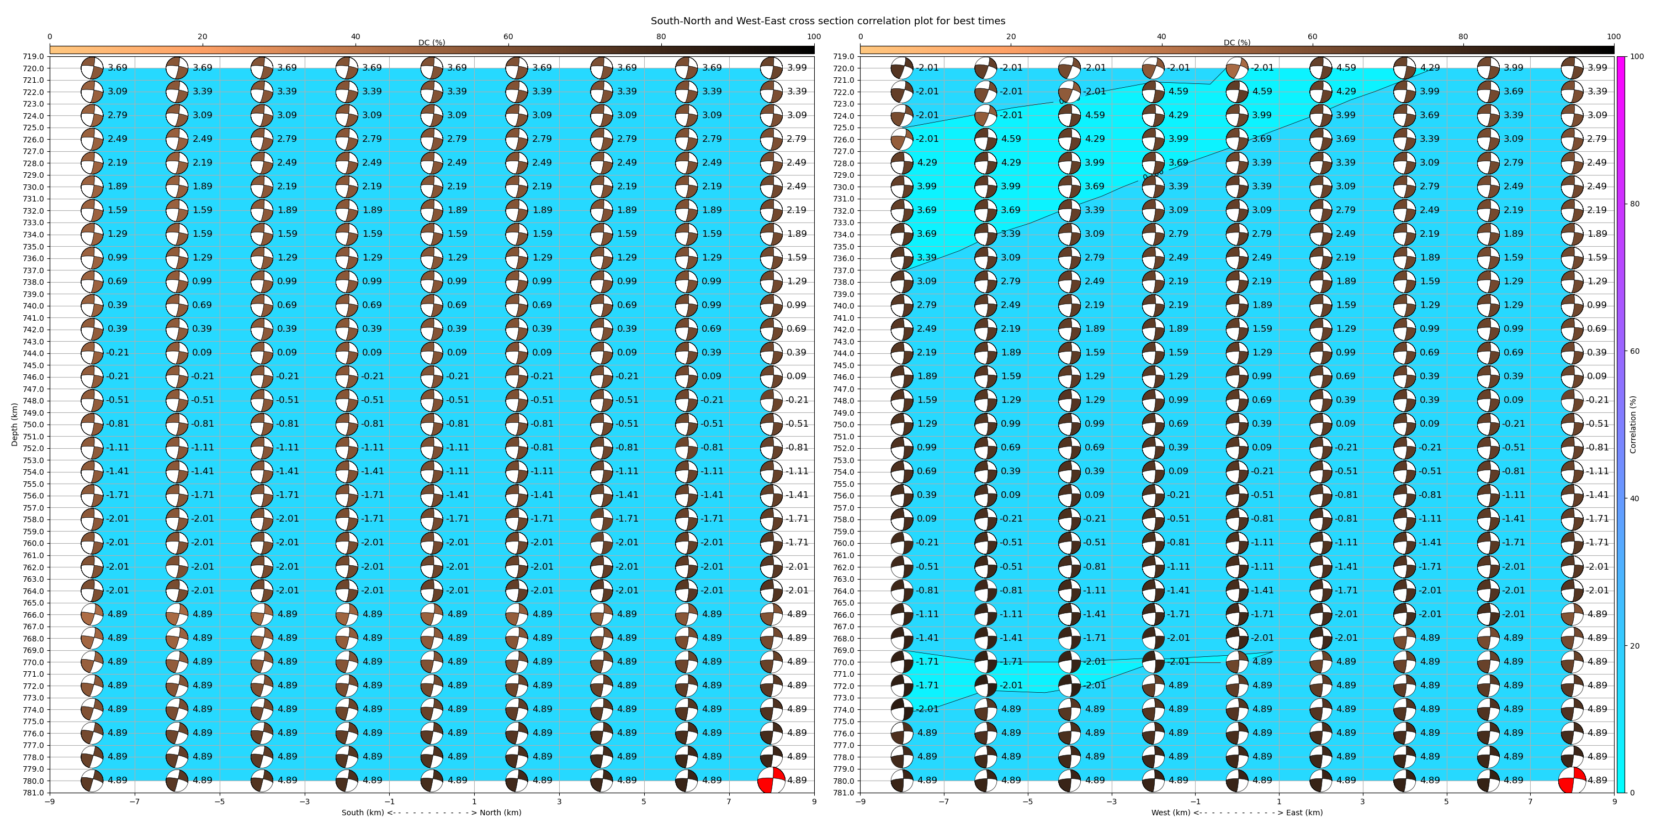Click the plot title text
The height and width of the screenshot is (828, 1656).
click(827, 21)
